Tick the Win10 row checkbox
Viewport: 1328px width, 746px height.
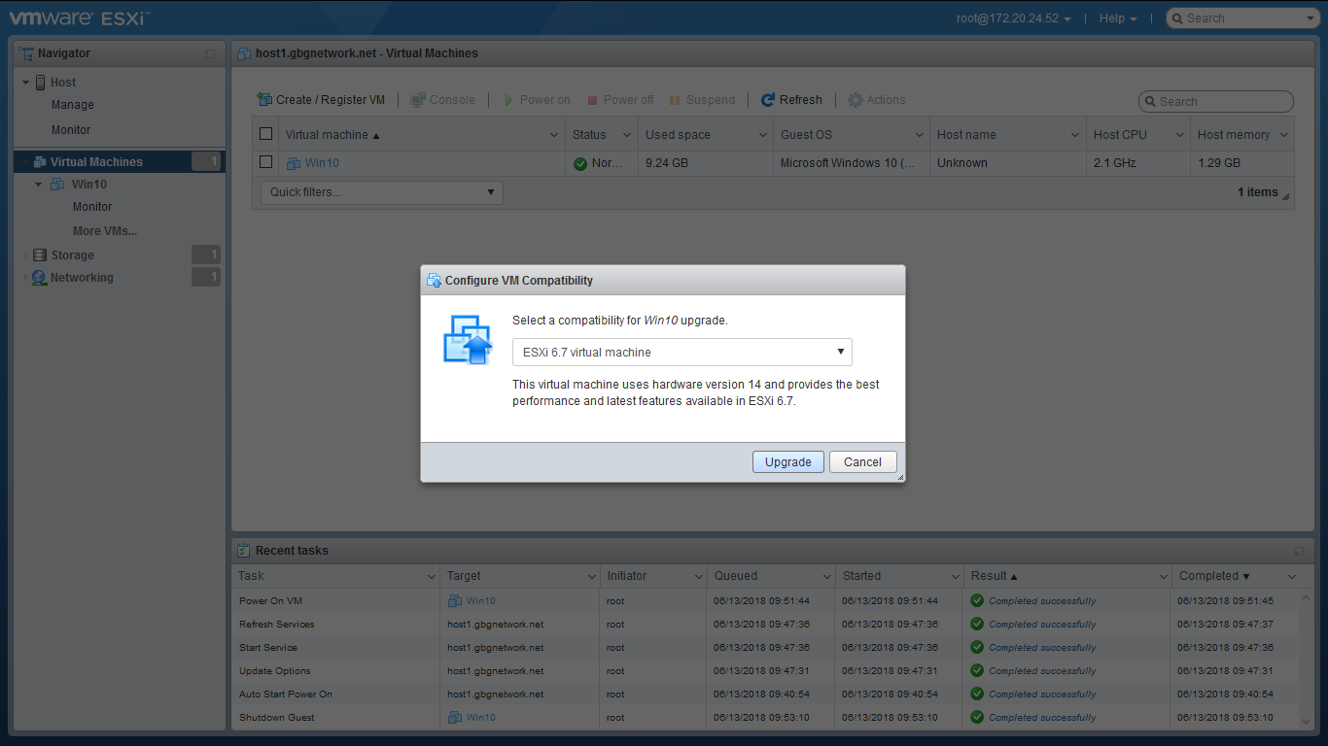pos(265,162)
